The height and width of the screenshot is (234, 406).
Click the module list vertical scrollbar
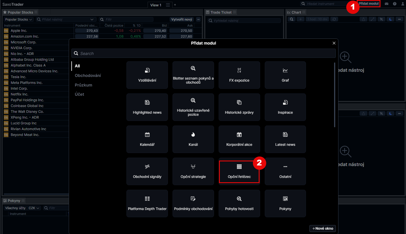tap(335, 95)
